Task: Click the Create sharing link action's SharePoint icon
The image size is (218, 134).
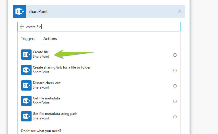Action: (26, 70)
